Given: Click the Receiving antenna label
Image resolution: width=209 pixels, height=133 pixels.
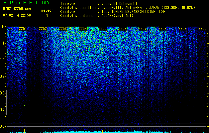Looking at the screenshot, I should pos(76,16).
